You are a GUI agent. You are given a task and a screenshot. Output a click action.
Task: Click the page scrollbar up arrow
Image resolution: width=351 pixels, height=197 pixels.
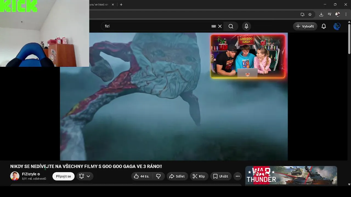click(349, 22)
